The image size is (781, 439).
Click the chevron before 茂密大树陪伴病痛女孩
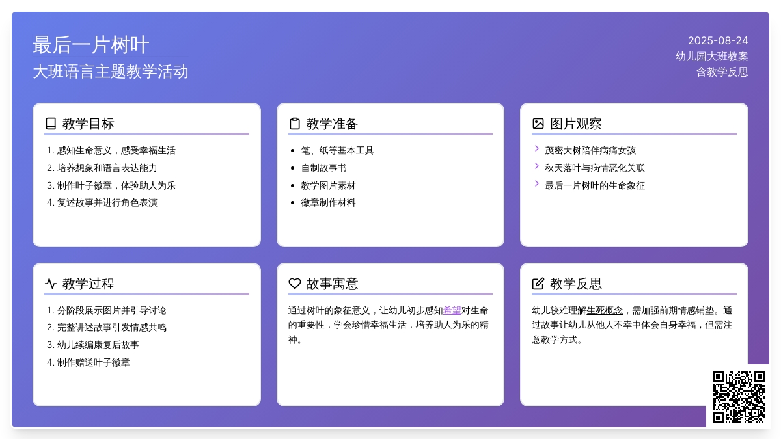(x=537, y=149)
